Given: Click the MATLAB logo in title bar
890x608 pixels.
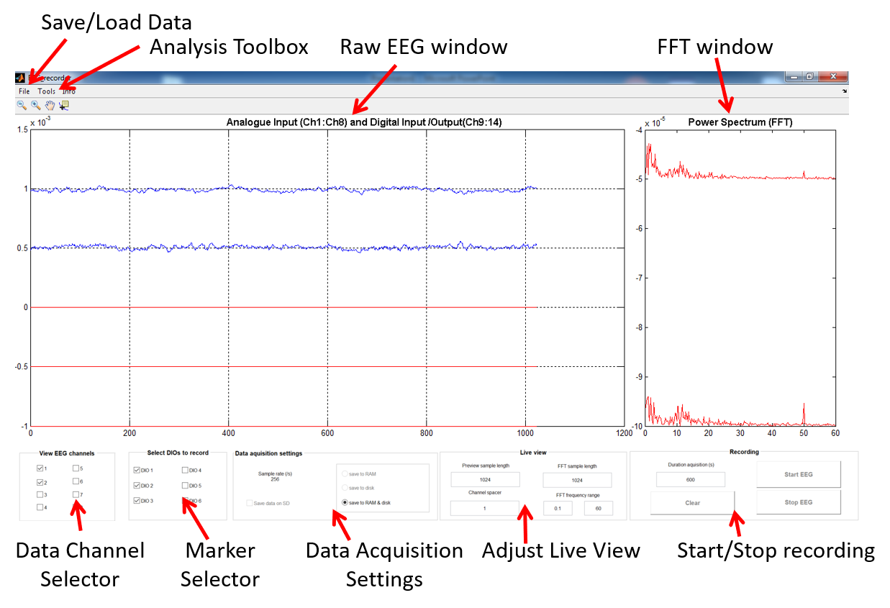Looking at the screenshot, I should pyautogui.click(x=21, y=78).
